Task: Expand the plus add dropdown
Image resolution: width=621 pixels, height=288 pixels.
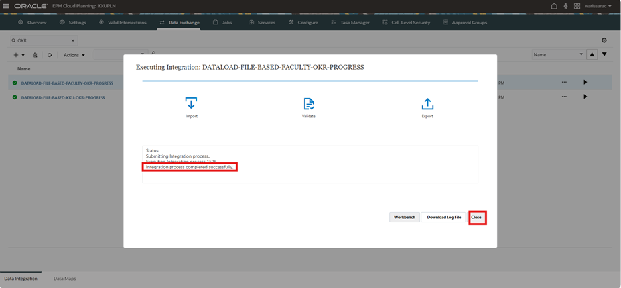Action: (19, 55)
